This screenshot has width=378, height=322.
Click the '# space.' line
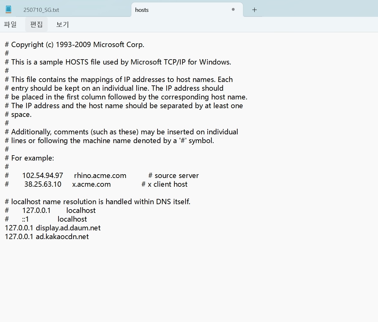point(18,114)
